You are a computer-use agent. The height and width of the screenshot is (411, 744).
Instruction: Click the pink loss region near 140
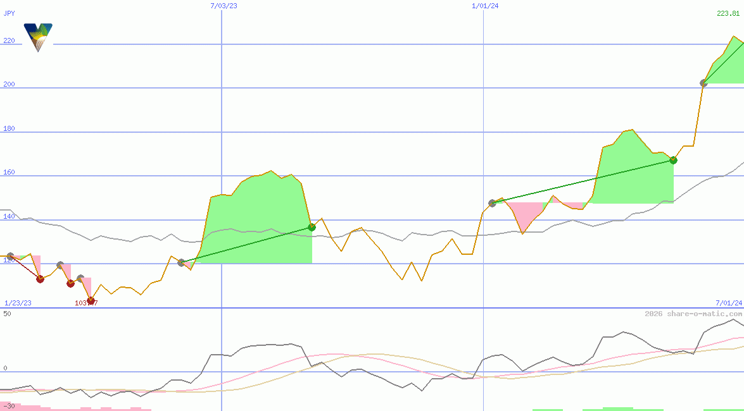coord(526,212)
